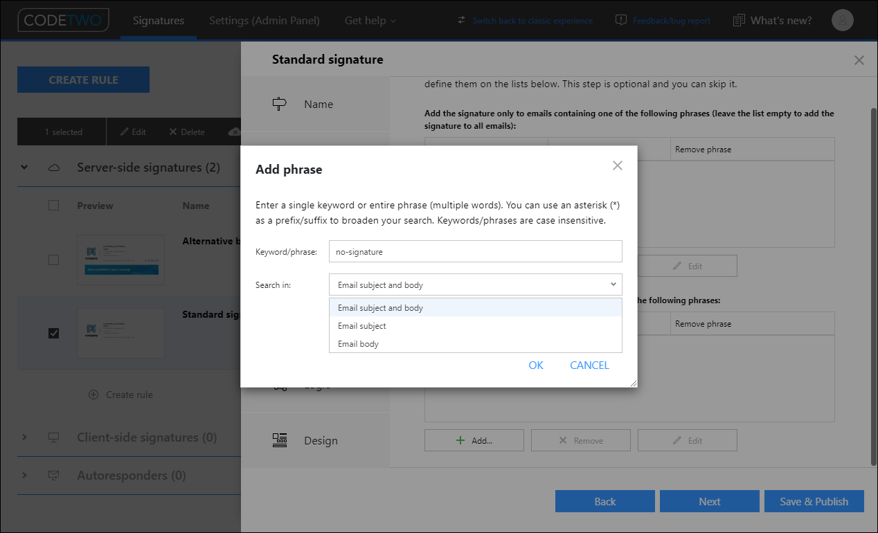Click the CREATE RULE button
The image size is (878, 533).
83,80
